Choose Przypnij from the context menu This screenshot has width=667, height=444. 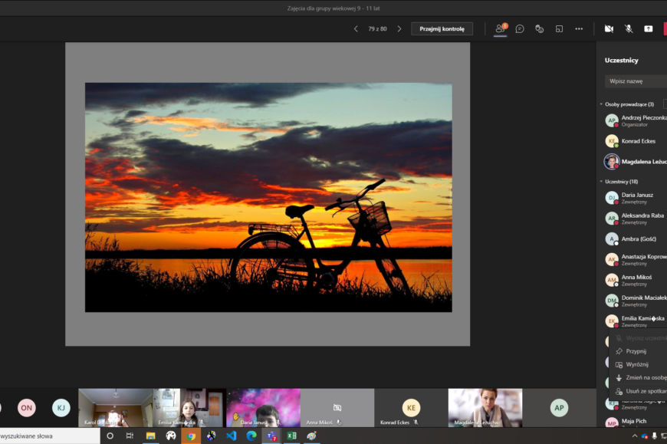click(x=638, y=351)
